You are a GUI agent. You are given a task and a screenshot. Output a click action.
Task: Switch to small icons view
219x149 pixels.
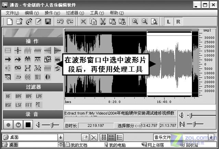coord(112,137)
